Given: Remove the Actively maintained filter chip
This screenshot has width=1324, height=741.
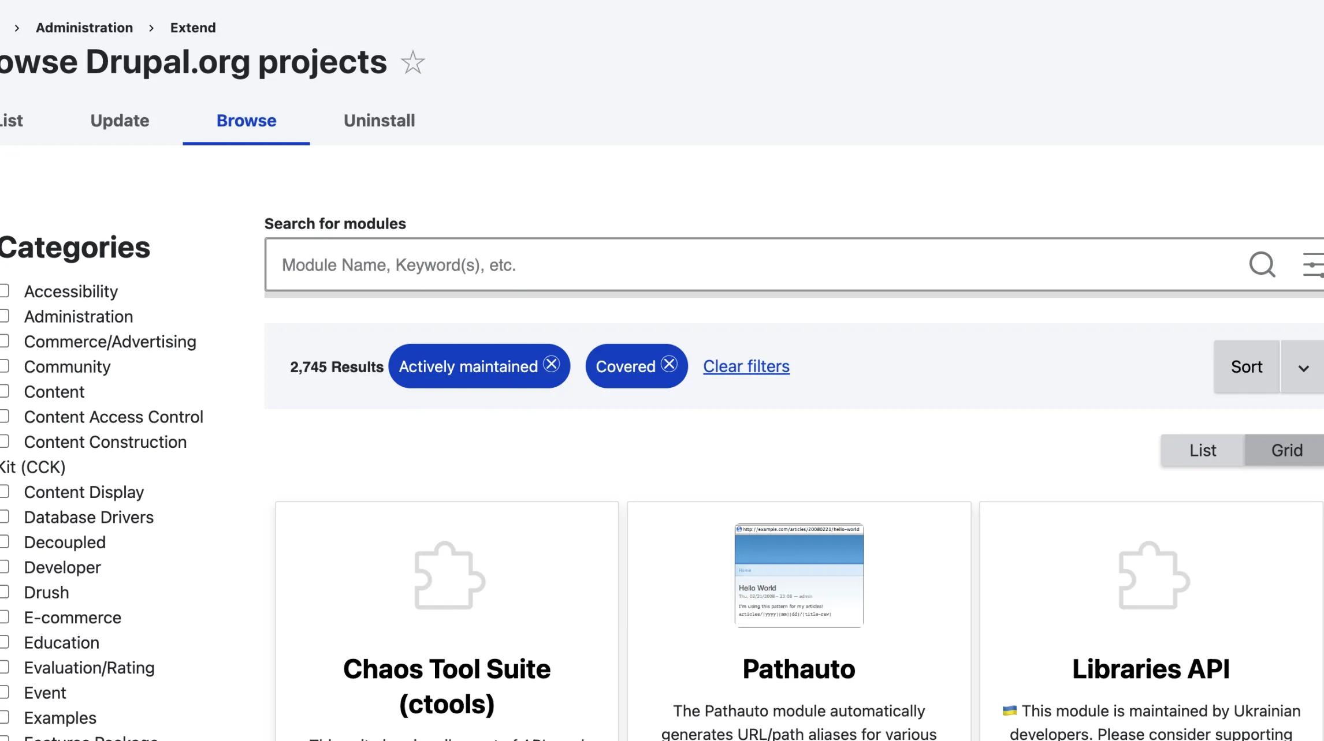Looking at the screenshot, I should click(552, 365).
